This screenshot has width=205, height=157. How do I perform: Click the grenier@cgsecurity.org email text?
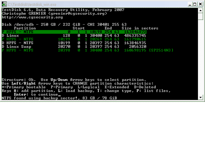(78, 13)
